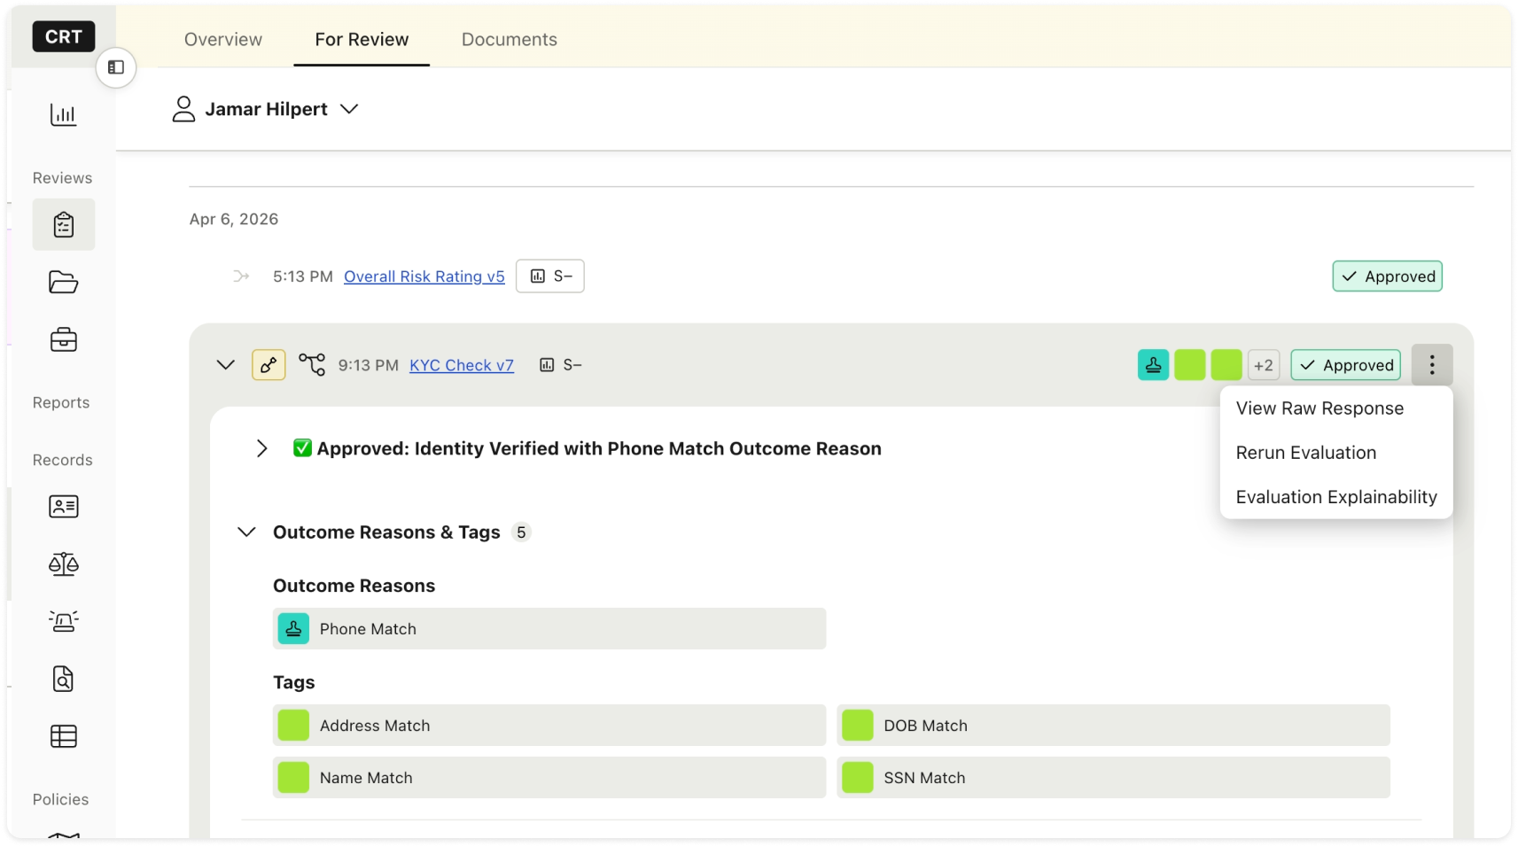
Task: Expand the Approved: Identity Verified section
Action: coord(262,448)
